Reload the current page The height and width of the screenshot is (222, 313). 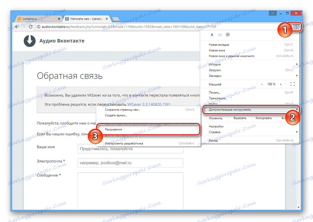tap(31, 27)
